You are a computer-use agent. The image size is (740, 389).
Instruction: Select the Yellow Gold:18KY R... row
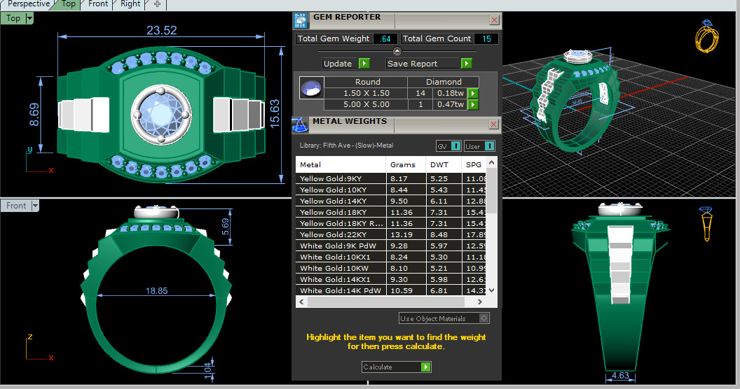(391, 224)
